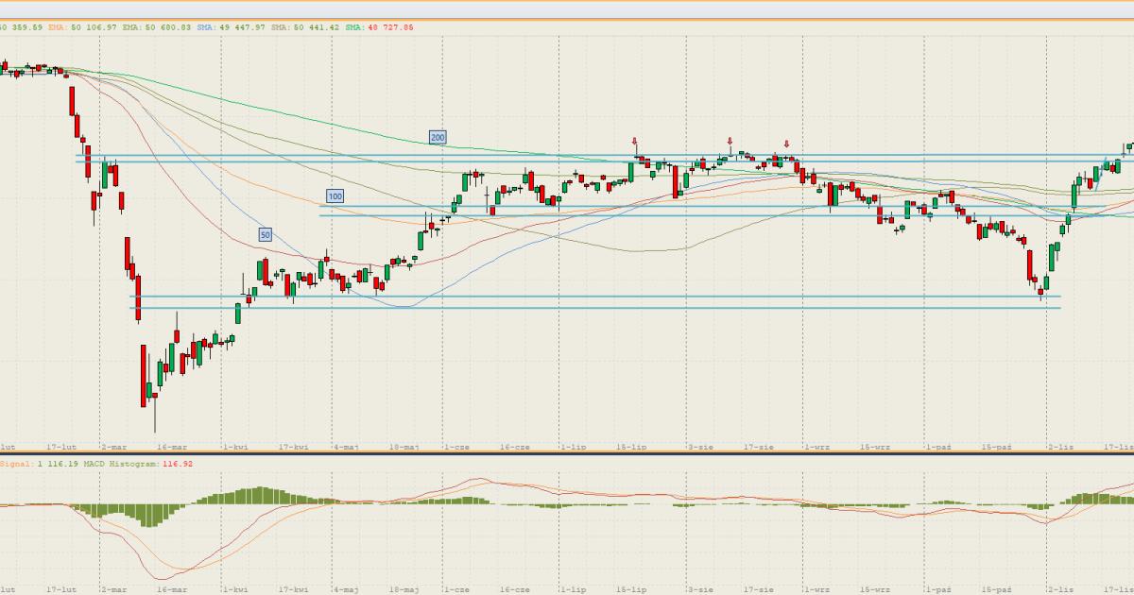Click the 15-wrz date below the MACD panel
This screenshot has width=1134, height=595.
pyautogui.click(x=875, y=589)
